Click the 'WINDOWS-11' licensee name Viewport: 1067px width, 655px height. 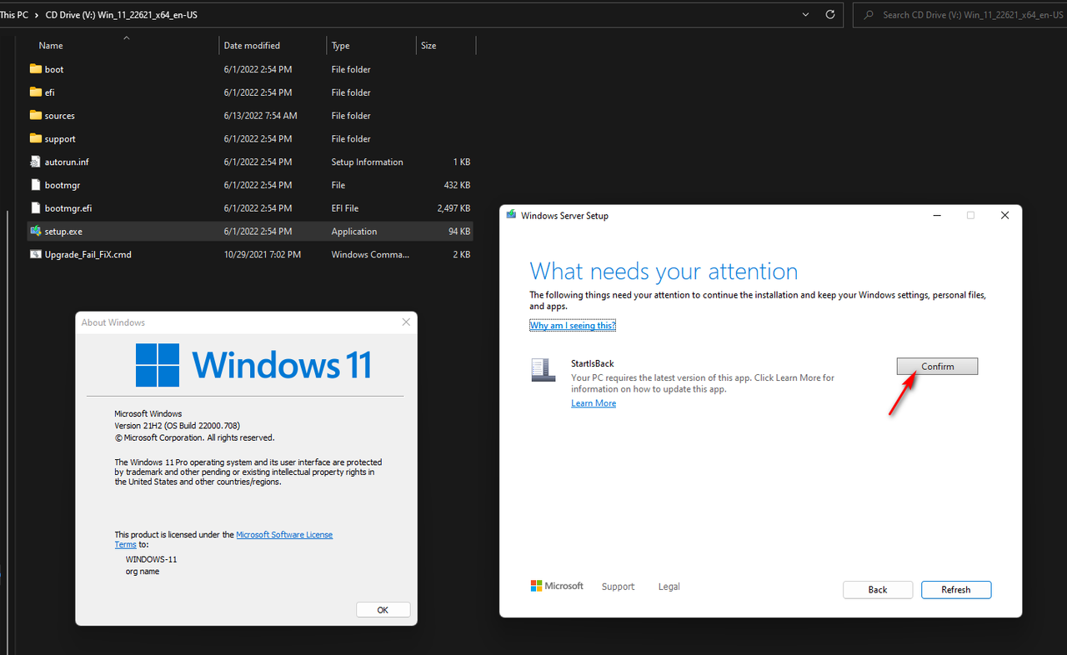[151, 559]
